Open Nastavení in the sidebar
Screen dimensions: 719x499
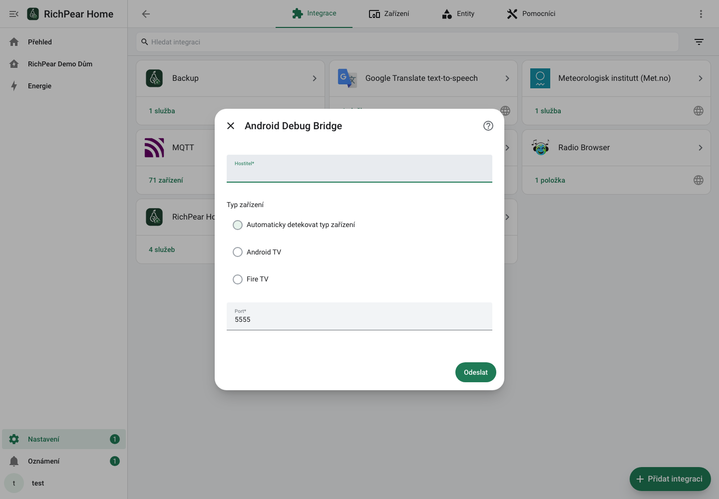(x=64, y=439)
